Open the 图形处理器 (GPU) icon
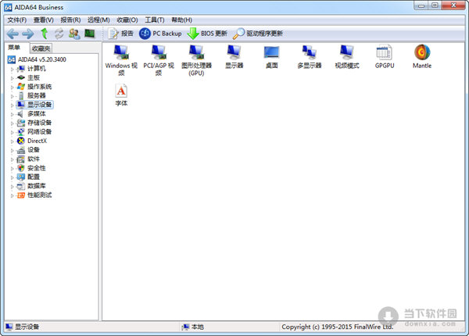 click(196, 60)
